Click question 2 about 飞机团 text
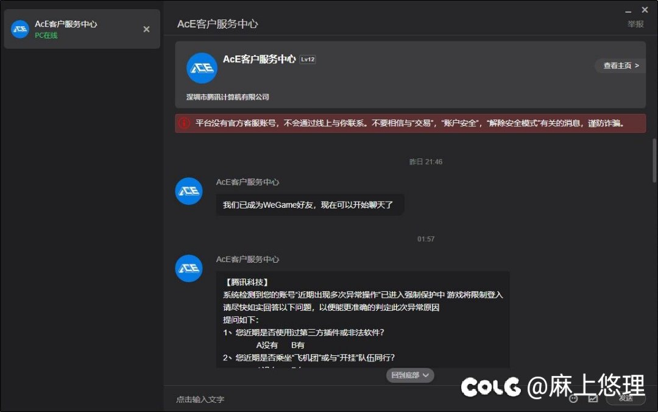The image size is (658, 412). (x=309, y=358)
